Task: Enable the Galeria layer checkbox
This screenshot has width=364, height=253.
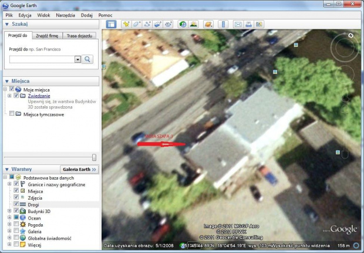Action: click(x=16, y=231)
